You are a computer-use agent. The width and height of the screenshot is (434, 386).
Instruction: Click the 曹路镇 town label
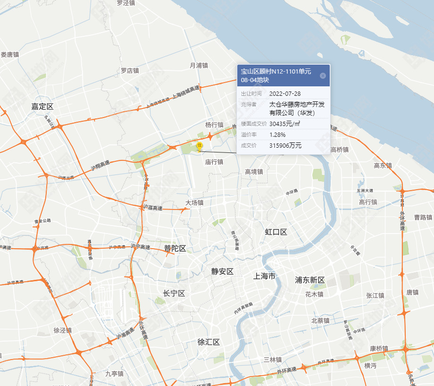423,218
